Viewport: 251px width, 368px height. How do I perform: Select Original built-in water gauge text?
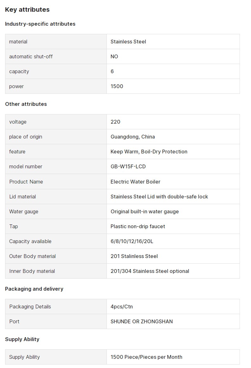(145, 211)
